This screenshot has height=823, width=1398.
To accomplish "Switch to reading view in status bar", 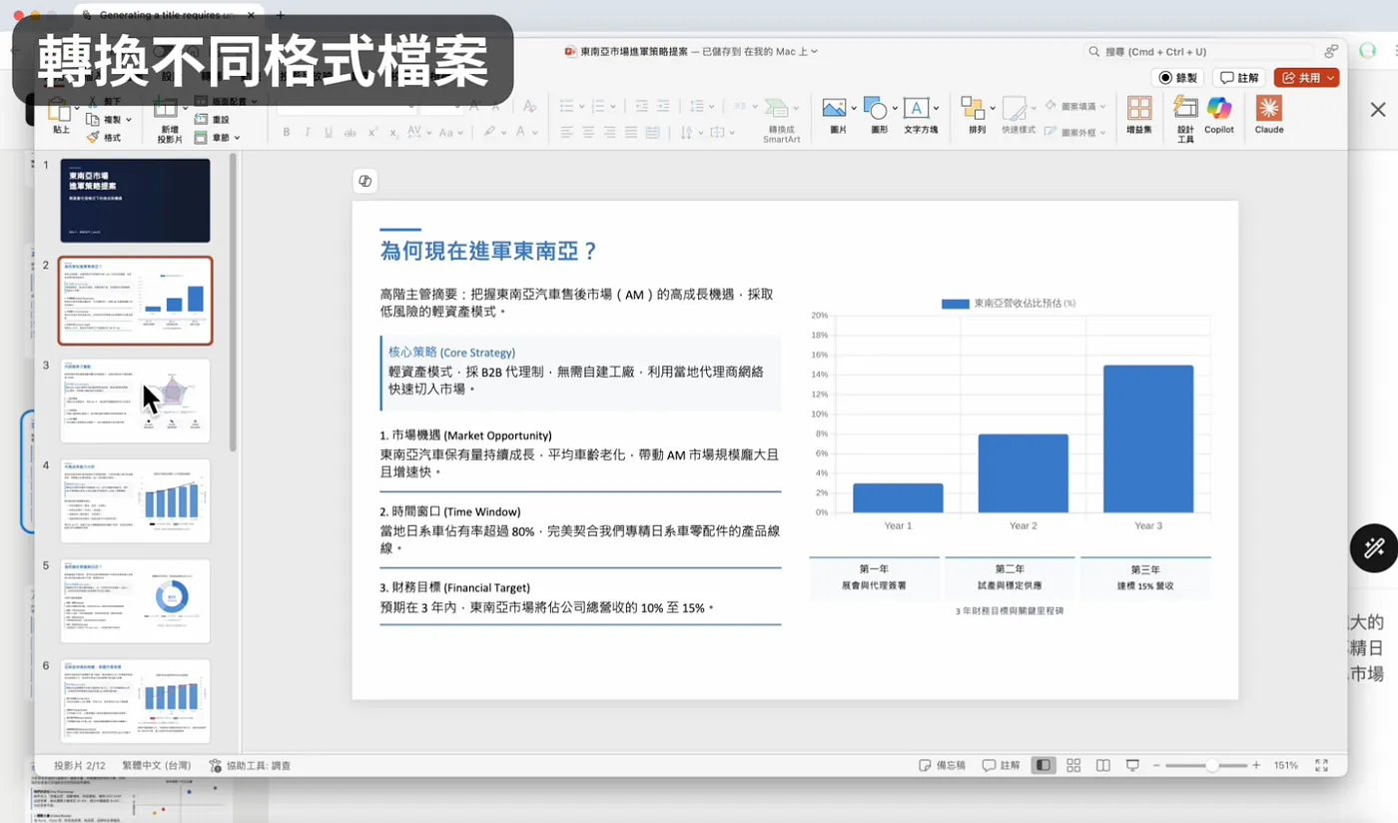I will pos(1103,765).
